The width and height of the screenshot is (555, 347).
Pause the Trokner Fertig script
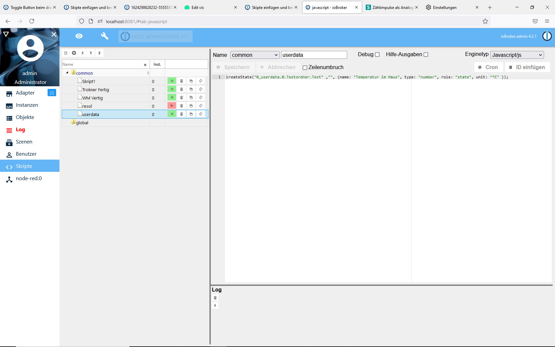click(x=172, y=89)
